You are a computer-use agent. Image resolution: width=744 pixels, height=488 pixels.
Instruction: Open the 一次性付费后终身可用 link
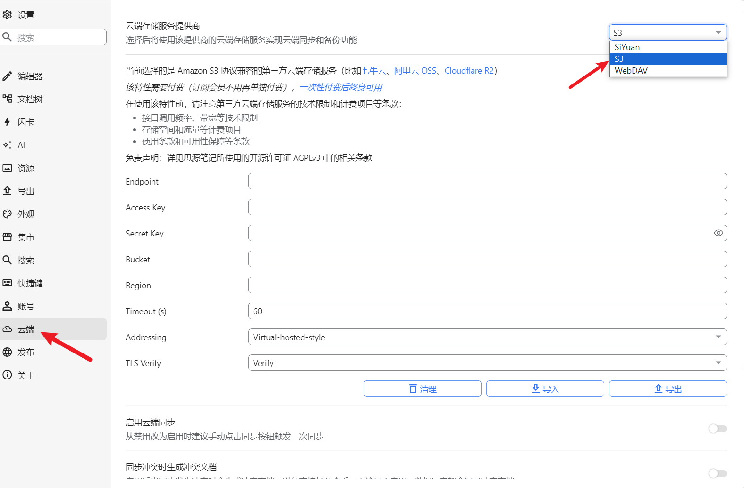tap(341, 87)
